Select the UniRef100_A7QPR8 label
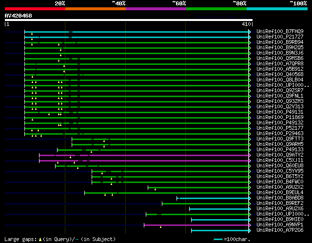The width and height of the screenshot is (312, 243). [x=280, y=64]
